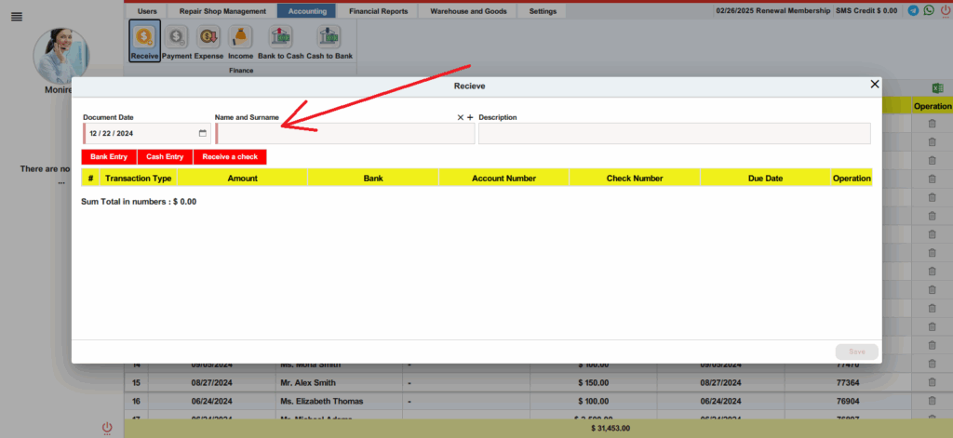Click the Transaction Type column header
Screen dimensions: 953x438
tap(138, 178)
